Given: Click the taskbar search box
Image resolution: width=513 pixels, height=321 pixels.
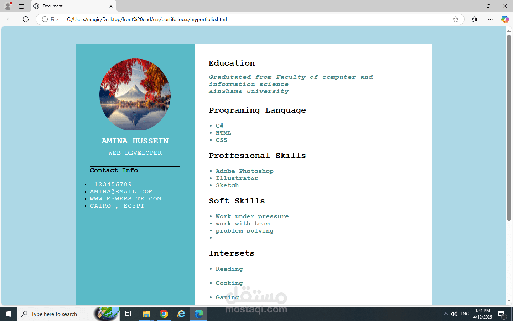Looking at the screenshot, I should 68,314.
